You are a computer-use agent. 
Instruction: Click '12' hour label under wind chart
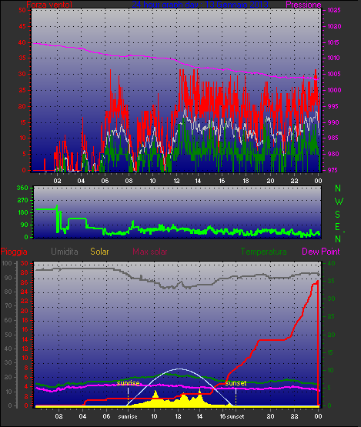pyautogui.click(x=176, y=181)
